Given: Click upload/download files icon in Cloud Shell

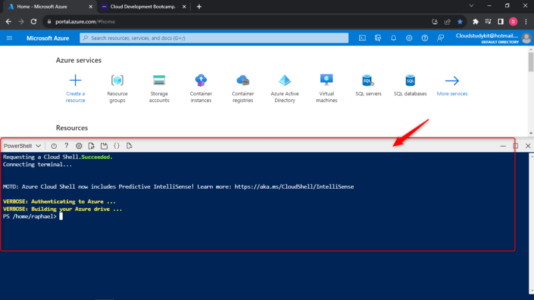Looking at the screenshot, I should 91,146.
